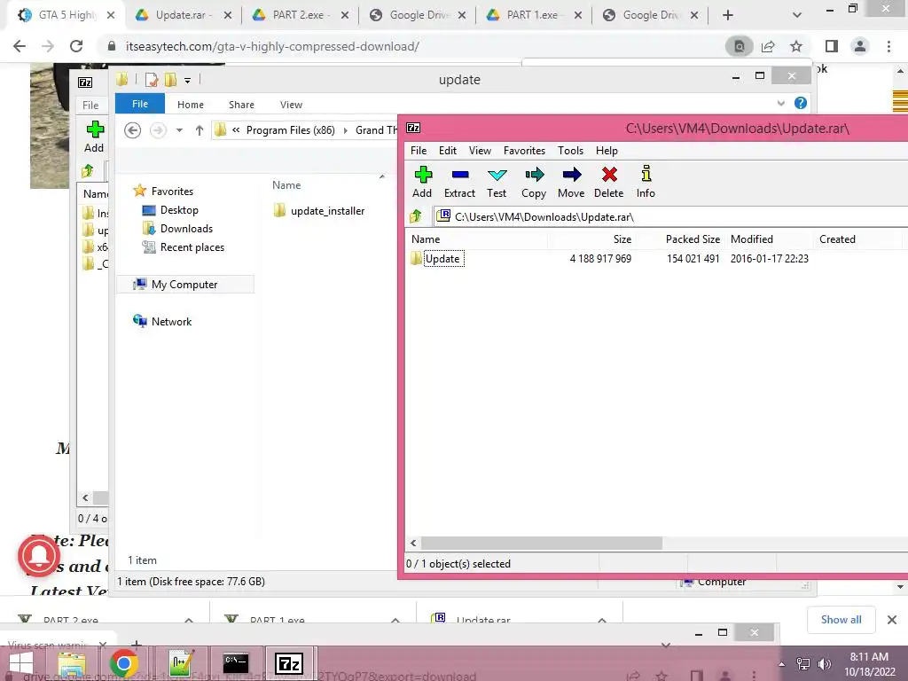Image resolution: width=908 pixels, height=681 pixels.
Task: Expand PART 1.exe download options arrow
Action: [x=395, y=620]
